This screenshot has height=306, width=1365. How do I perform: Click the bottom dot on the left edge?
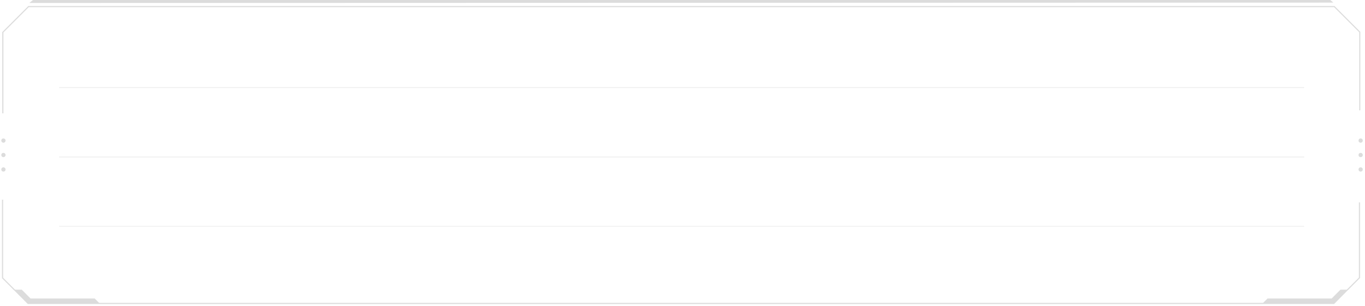(3, 169)
